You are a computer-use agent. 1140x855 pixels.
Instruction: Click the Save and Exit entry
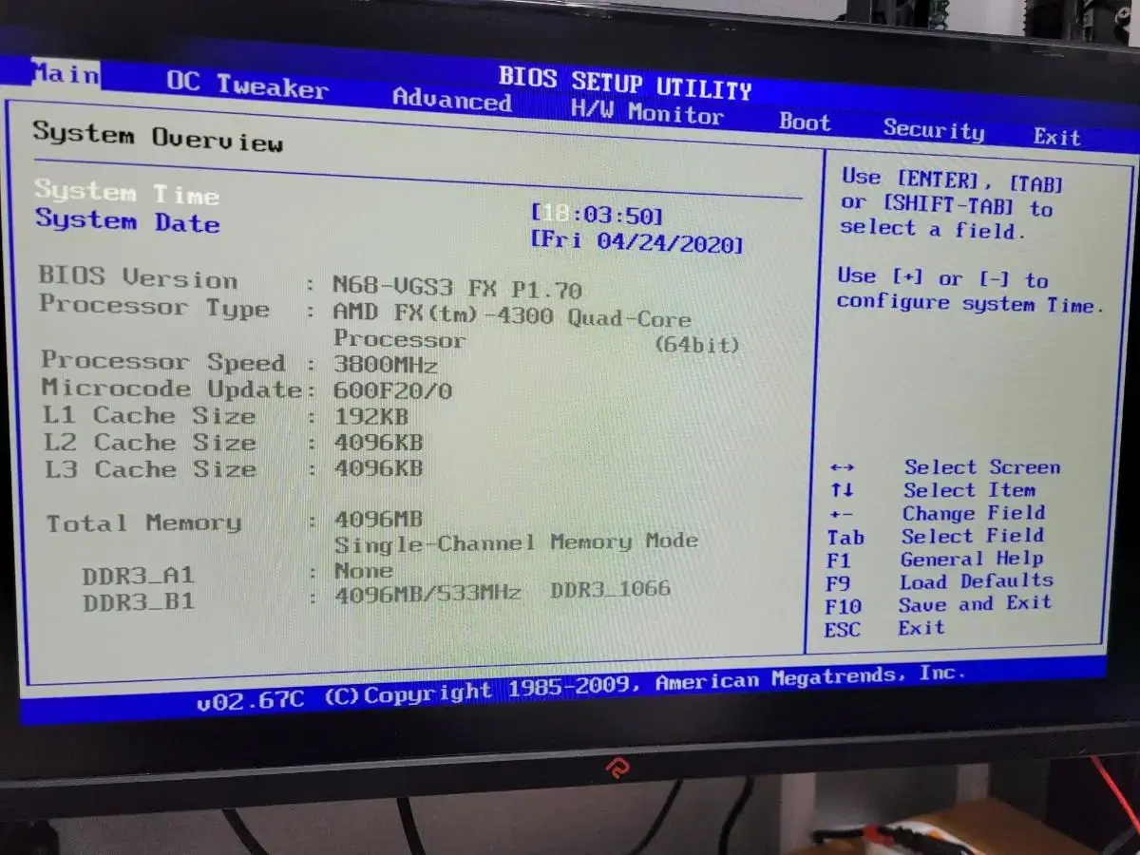click(x=975, y=604)
